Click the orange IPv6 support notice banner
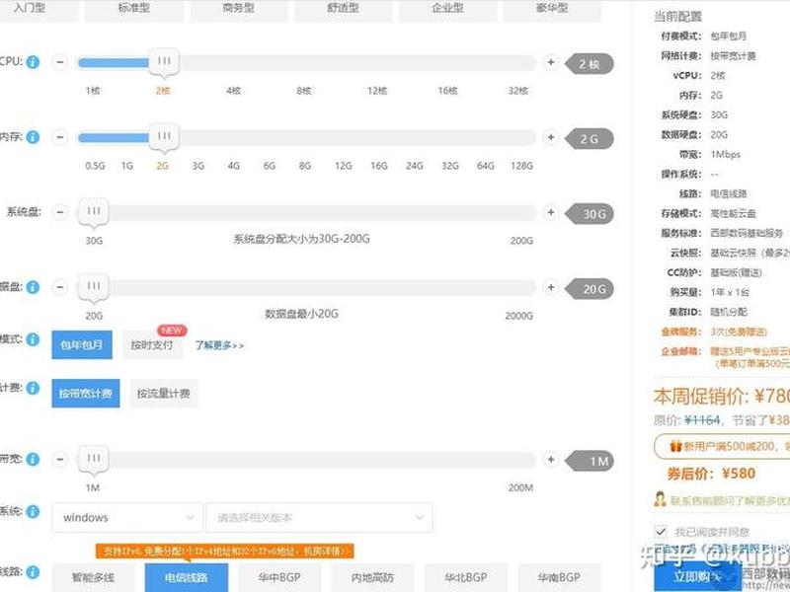This screenshot has width=790, height=592. pos(225,551)
